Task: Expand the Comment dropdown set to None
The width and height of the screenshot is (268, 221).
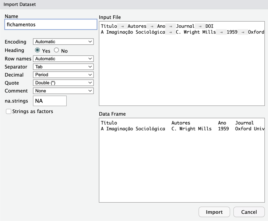Action: (x=63, y=91)
